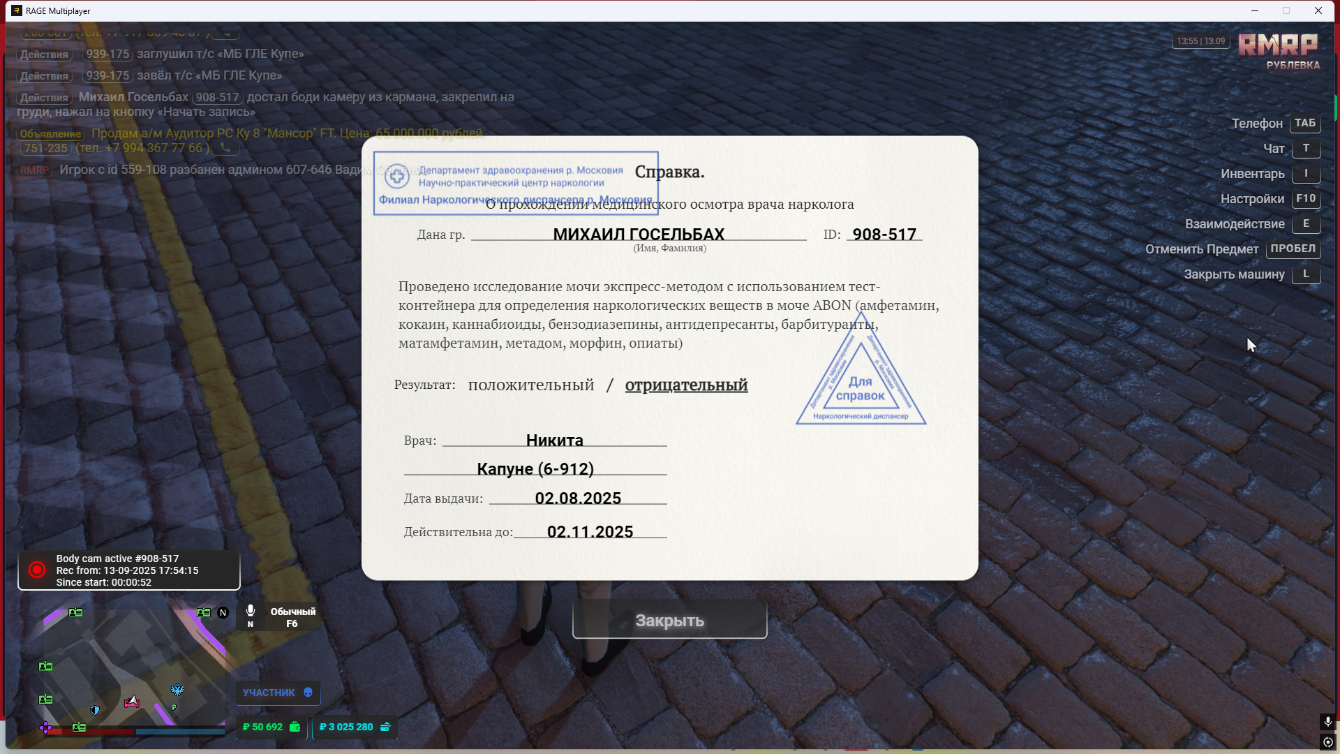Click the green wallet icon next to 50 692
Viewport: 1340px width, 754px height.
295,727
